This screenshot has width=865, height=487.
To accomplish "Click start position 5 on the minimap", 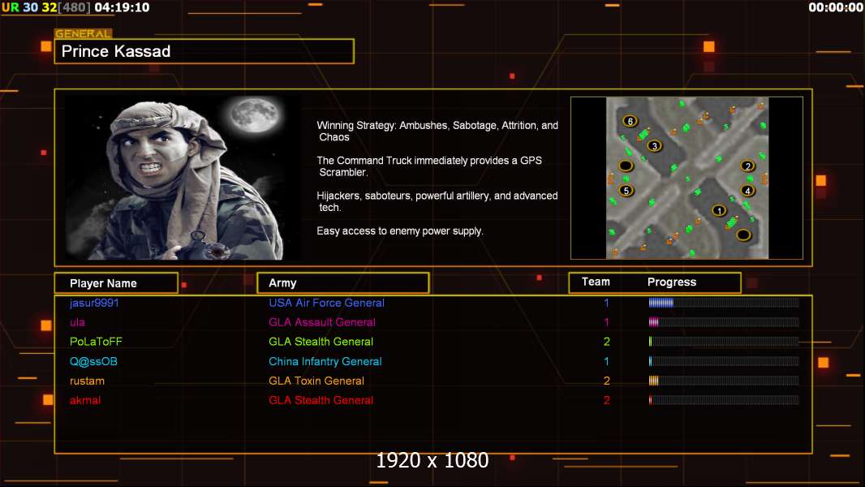I will pos(626,191).
